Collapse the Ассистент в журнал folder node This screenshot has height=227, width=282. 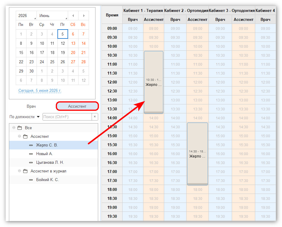click(19, 171)
